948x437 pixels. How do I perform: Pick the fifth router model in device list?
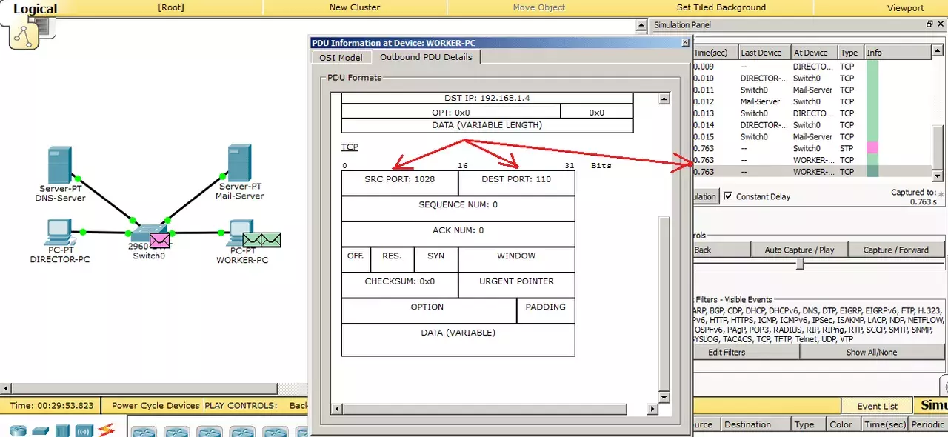pyautogui.click(x=275, y=431)
